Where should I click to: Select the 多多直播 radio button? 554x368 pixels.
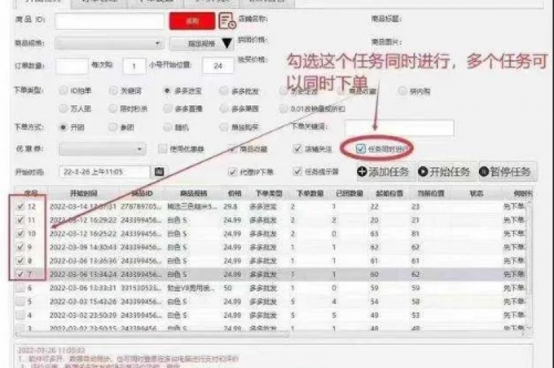click(167, 108)
